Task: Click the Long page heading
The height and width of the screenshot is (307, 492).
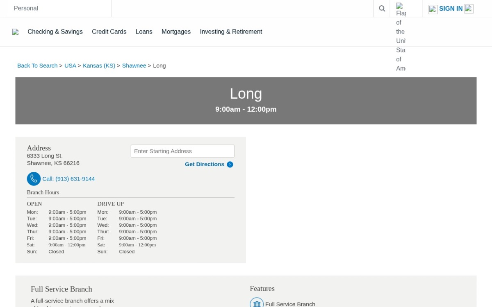Action: [246, 94]
